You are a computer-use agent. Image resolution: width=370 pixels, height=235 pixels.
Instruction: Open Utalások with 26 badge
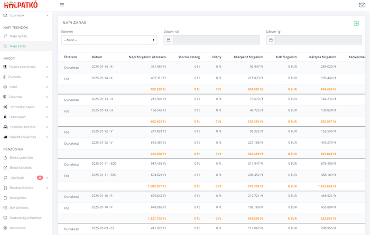click(x=18, y=177)
